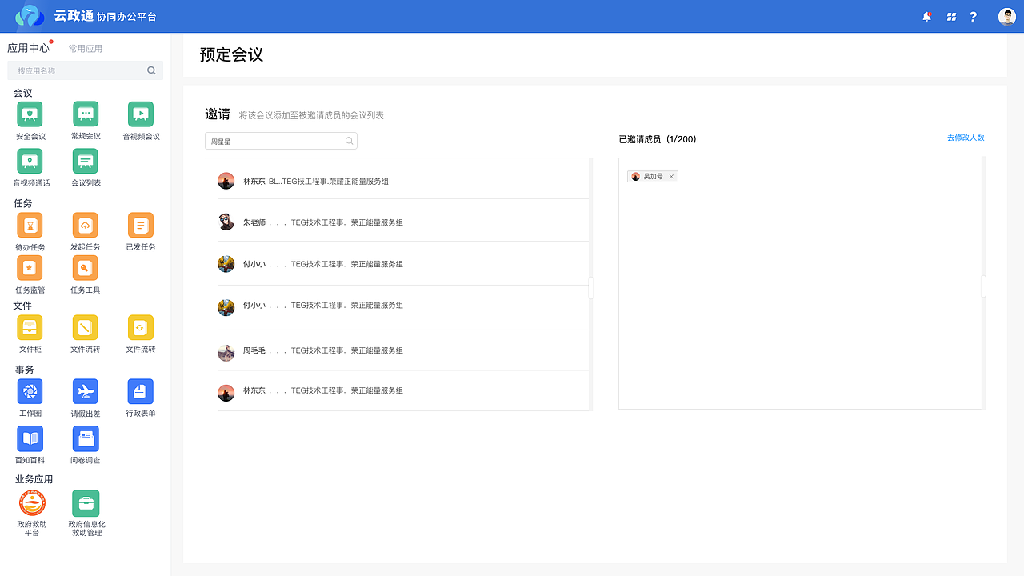Viewport: 1024px width, 576px height.
Task: Focus the 搜应用名称 search field
Action: pyautogui.click(x=85, y=70)
